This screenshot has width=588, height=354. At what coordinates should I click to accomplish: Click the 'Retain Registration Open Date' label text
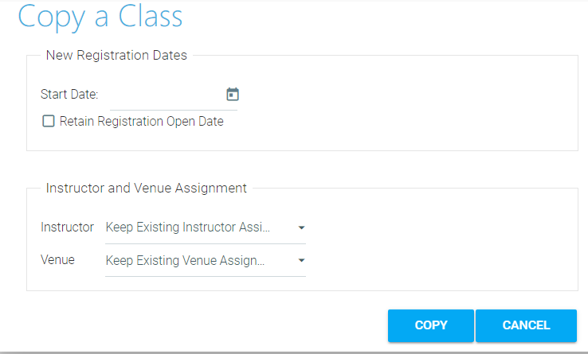click(x=141, y=122)
